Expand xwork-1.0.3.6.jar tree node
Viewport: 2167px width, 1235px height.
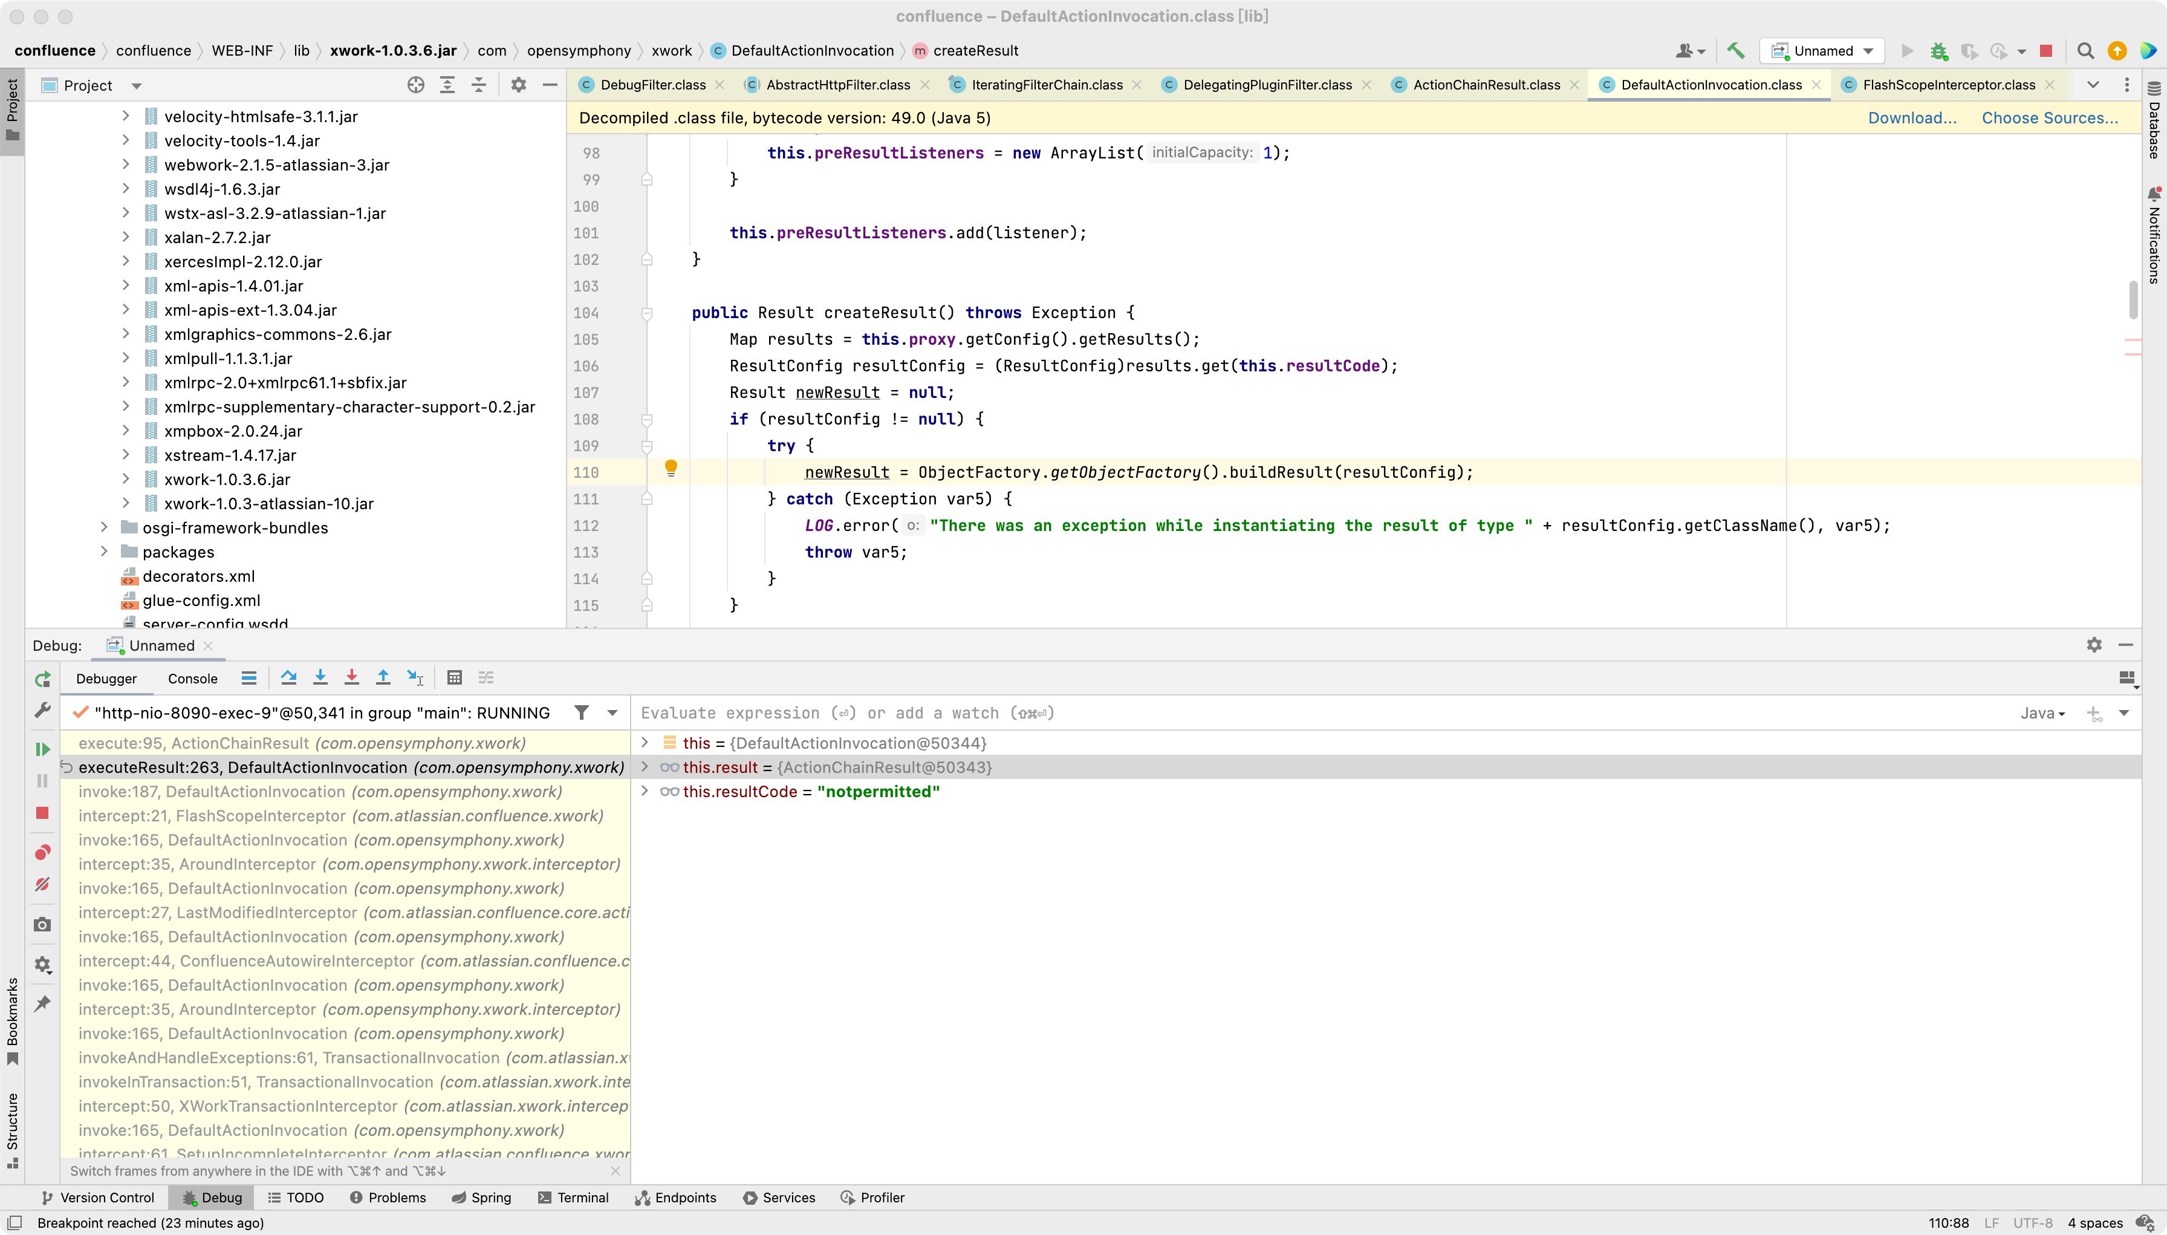coord(126,478)
